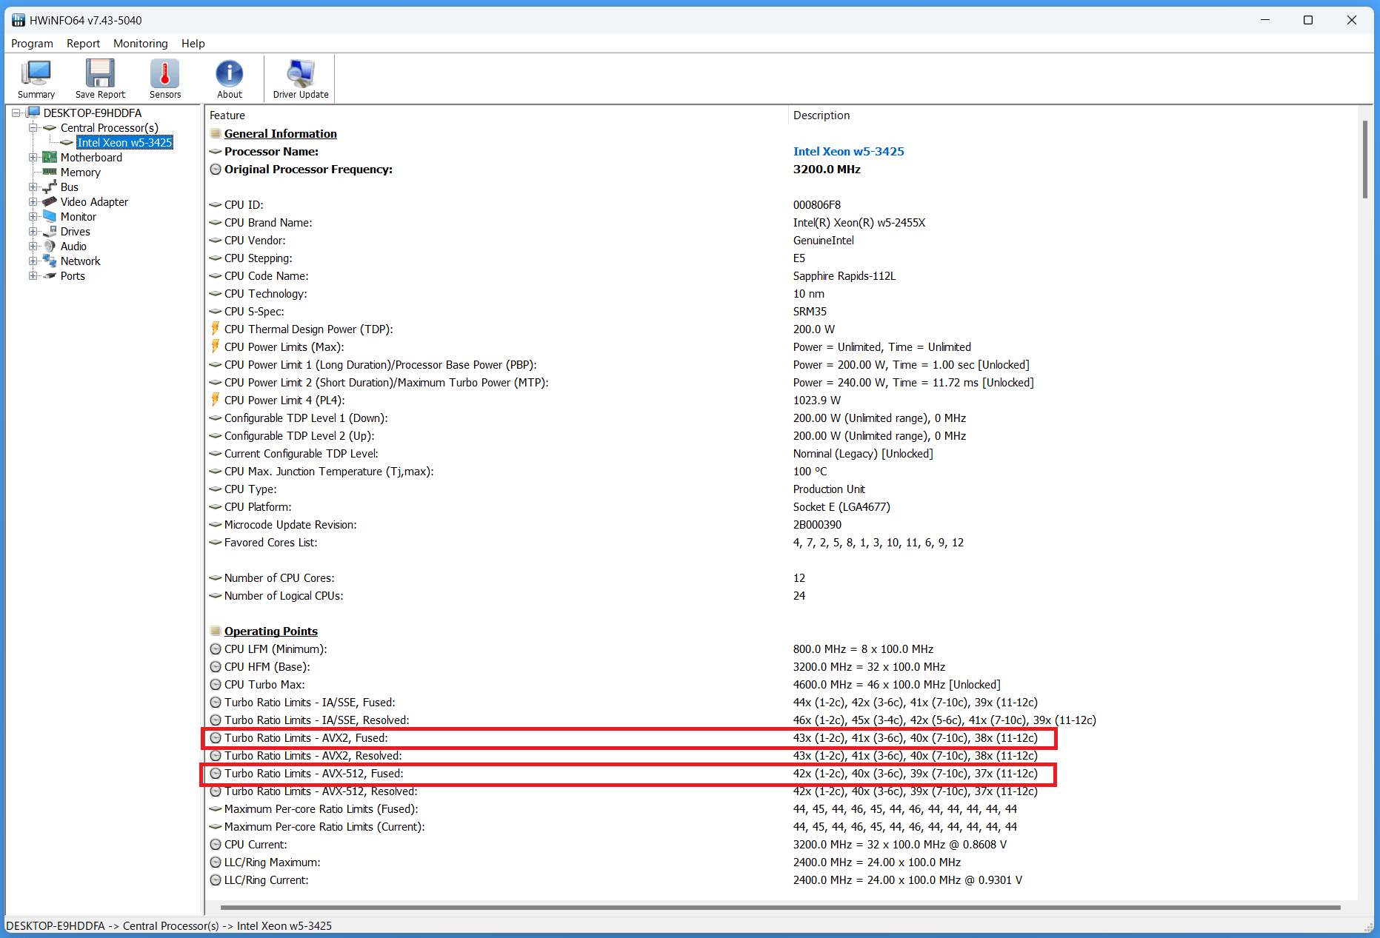
Task: Click the clock icon beside Original Processor Frequency
Action: (216, 169)
